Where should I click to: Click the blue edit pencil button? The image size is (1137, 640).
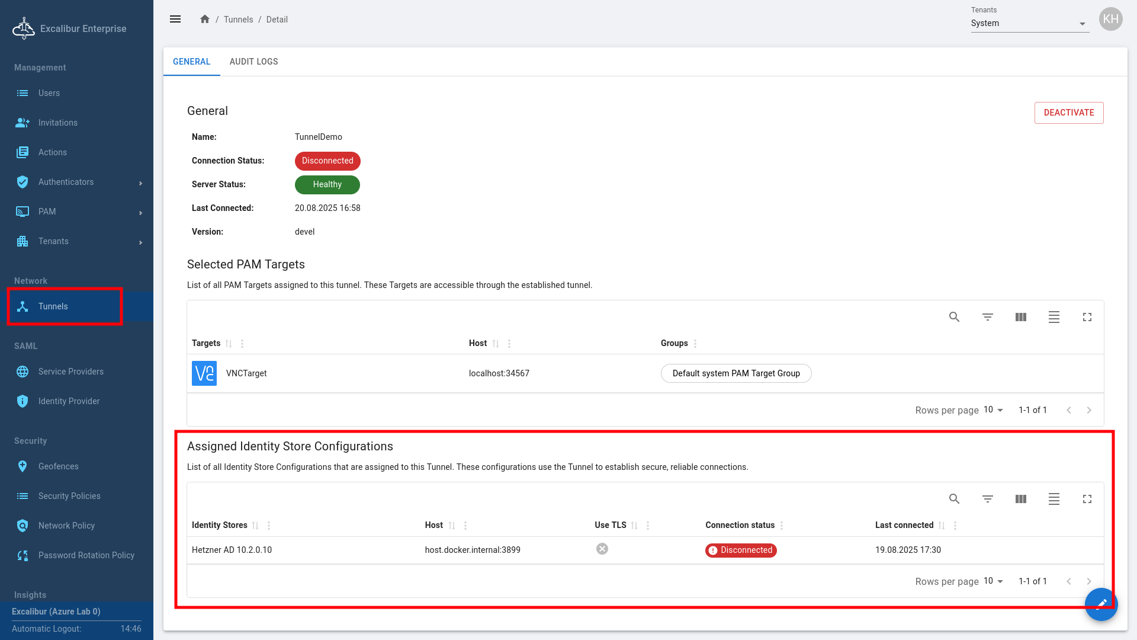(x=1101, y=604)
